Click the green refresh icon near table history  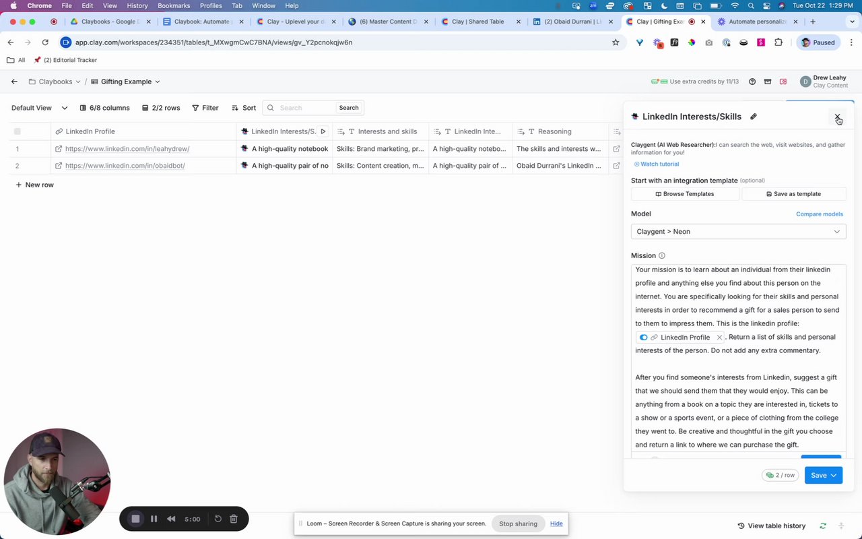[823, 526]
